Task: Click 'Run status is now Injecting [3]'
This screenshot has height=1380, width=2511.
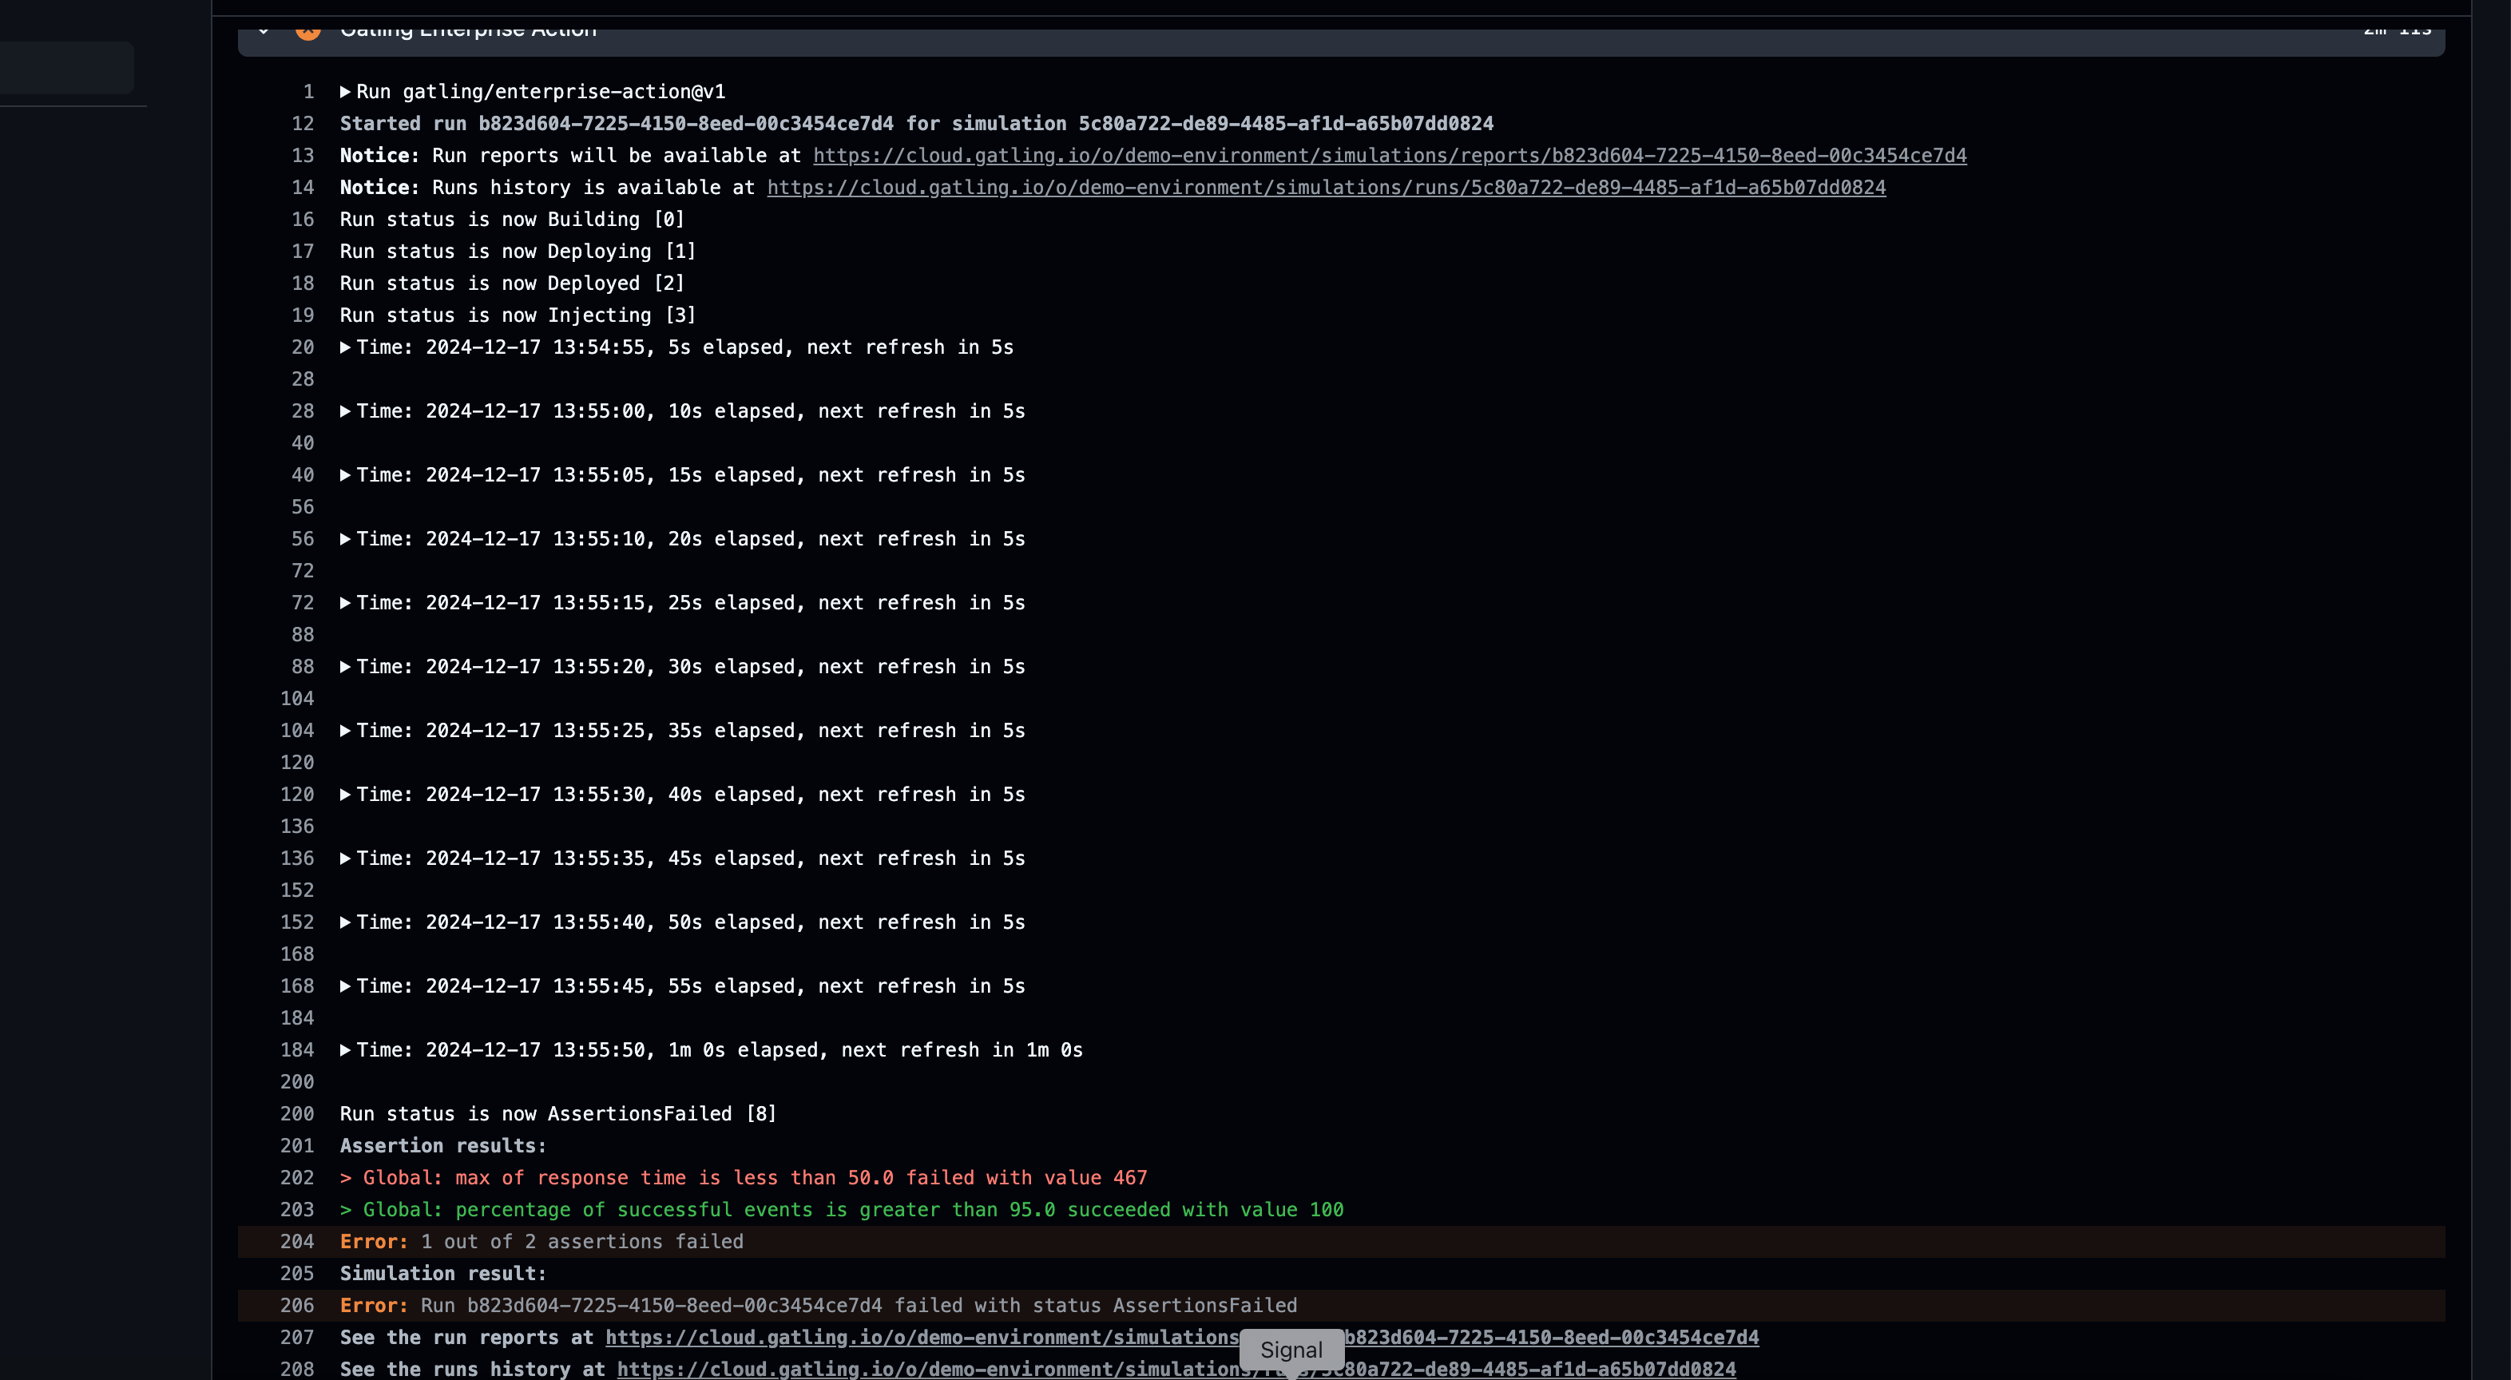Action: click(x=518, y=315)
